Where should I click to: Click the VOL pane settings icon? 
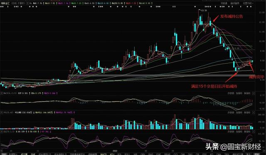click(2, 112)
